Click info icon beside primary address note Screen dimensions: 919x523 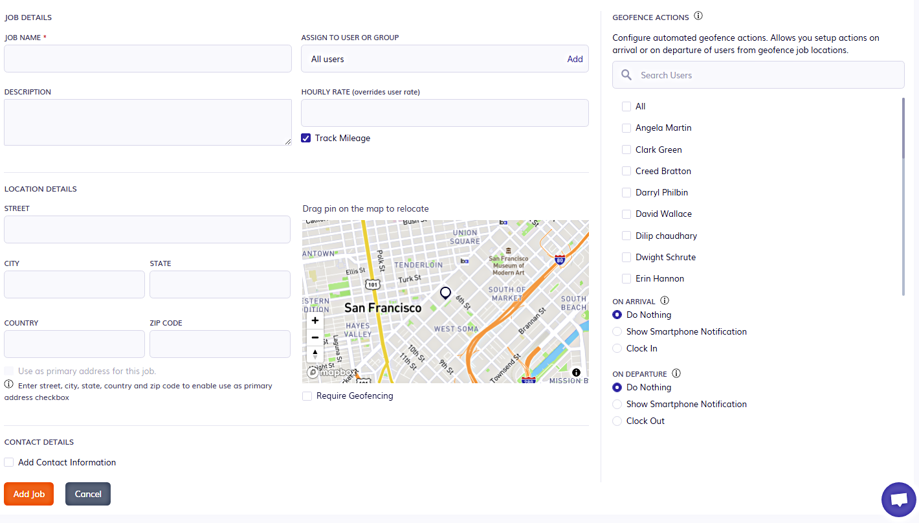[x=9, y=384]
